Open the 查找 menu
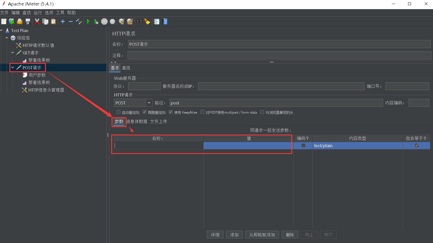Image resolution: width=433 pixels, height=243 pixels. coord(27,13)
